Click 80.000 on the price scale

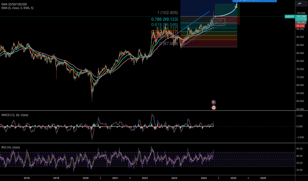pos(300,61)
